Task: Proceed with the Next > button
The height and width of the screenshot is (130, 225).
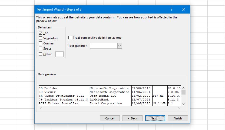Action: point(155,118)
